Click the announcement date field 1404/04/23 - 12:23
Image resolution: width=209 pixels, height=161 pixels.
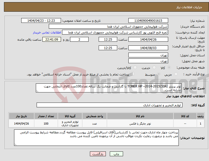tap(41, 20)
